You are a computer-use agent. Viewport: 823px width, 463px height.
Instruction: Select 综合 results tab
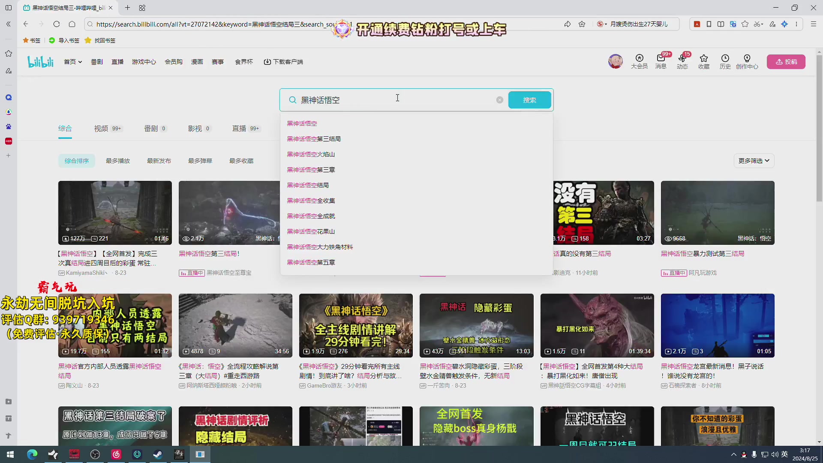coord(65,129)
